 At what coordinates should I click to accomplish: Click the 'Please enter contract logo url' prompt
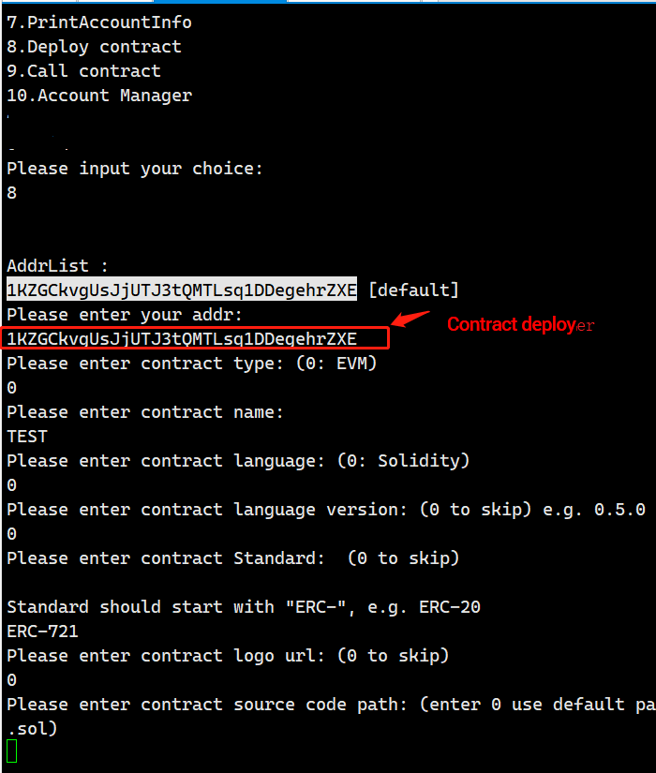click(x=228, y=656)
